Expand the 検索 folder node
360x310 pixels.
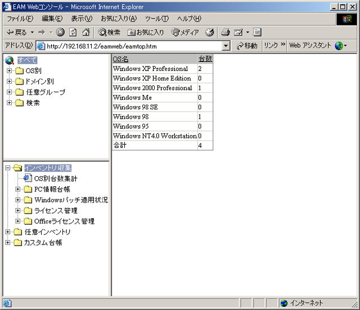pos(9,102)
